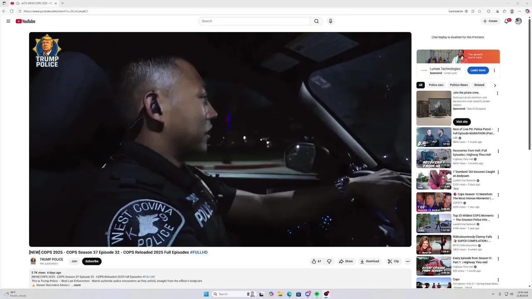Open Microsoft Edge from the taskbar

point(289,294)
